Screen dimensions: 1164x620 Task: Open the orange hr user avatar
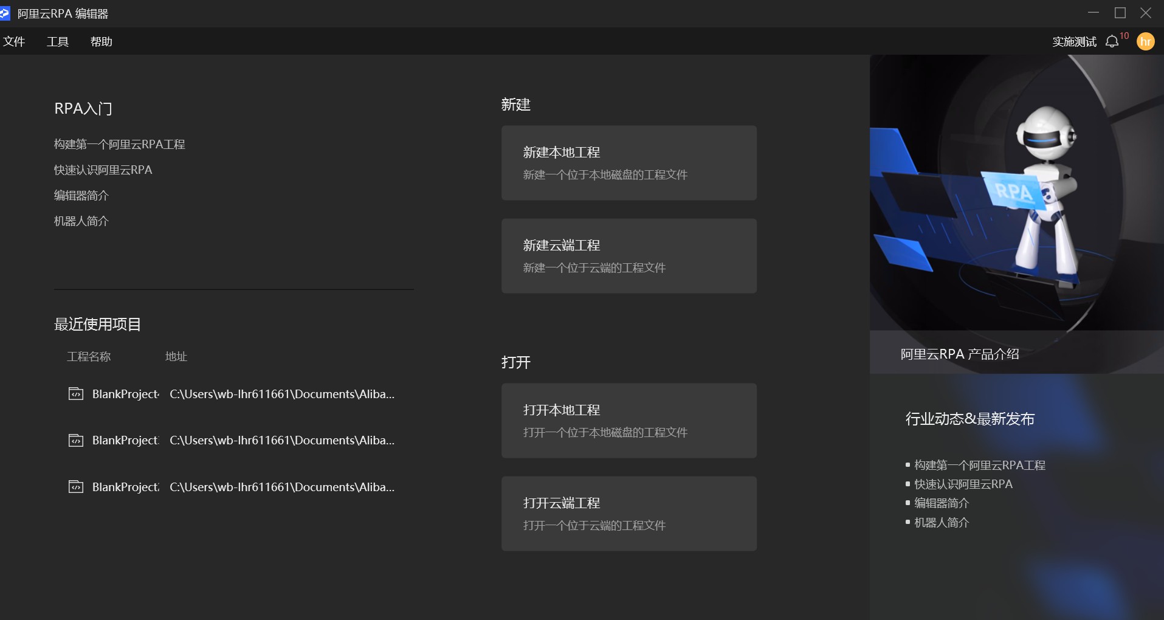click(1145, 41)
